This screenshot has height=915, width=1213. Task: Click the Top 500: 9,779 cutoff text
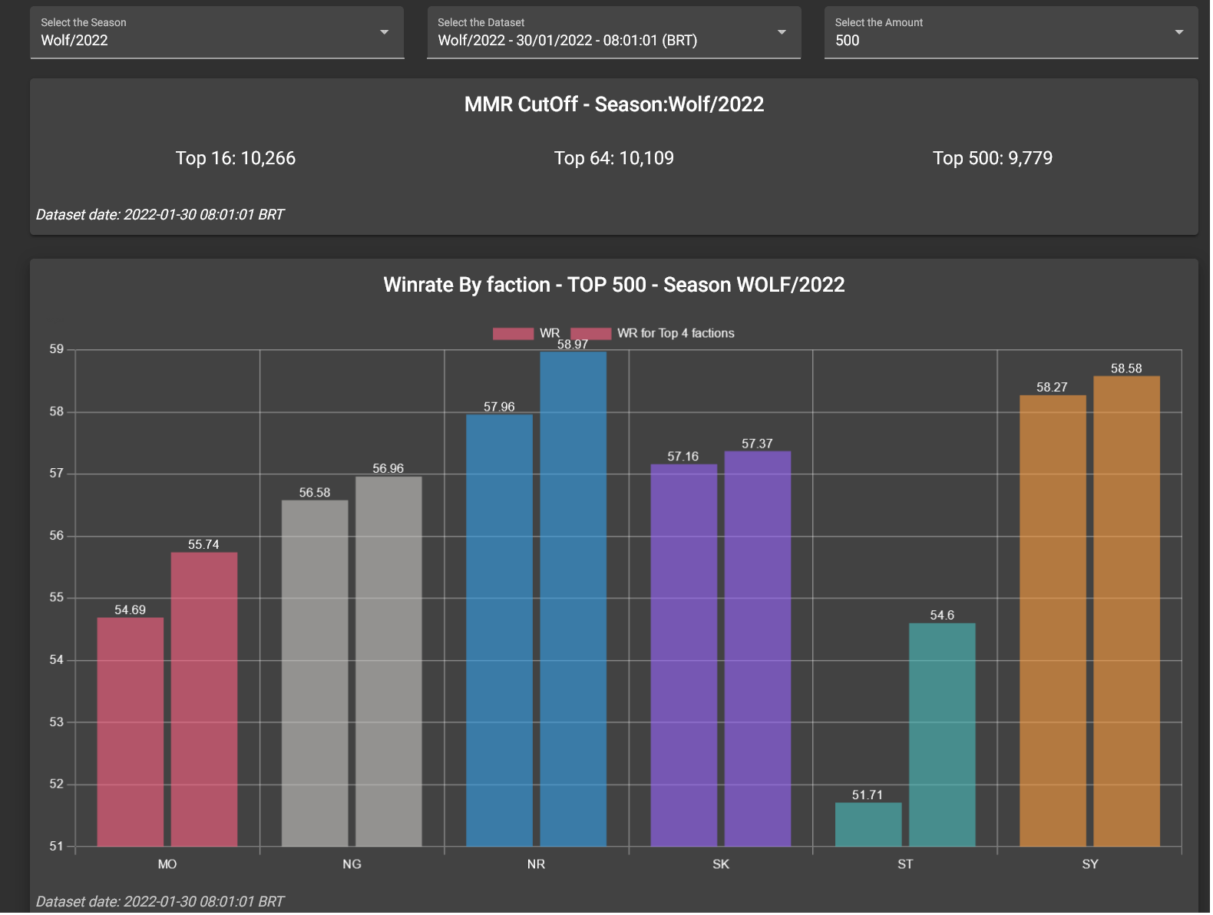pyautogui.click(x=993, y=158)
